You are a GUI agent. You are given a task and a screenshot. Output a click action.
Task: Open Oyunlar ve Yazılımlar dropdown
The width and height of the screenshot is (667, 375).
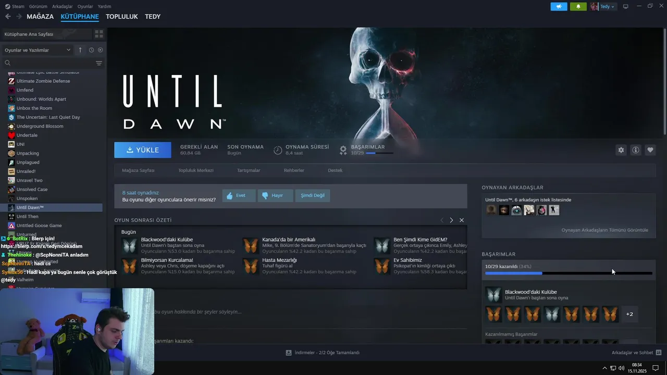38,50
